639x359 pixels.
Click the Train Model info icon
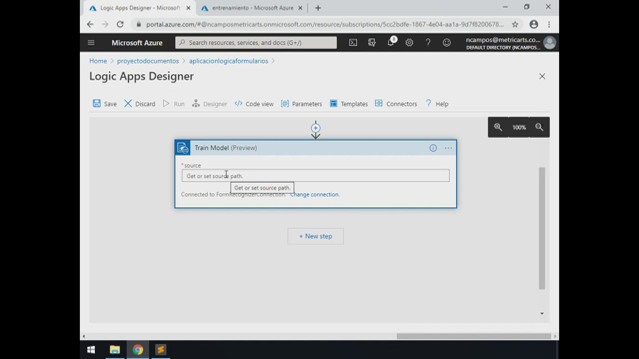433,148
